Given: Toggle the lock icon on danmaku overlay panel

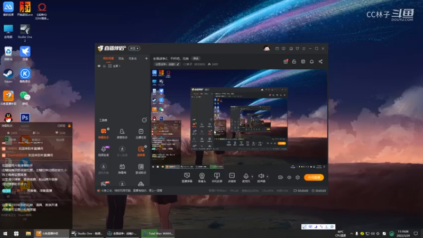Looking at the screenshot, I should pyautogui.click(x=69, y=126).
